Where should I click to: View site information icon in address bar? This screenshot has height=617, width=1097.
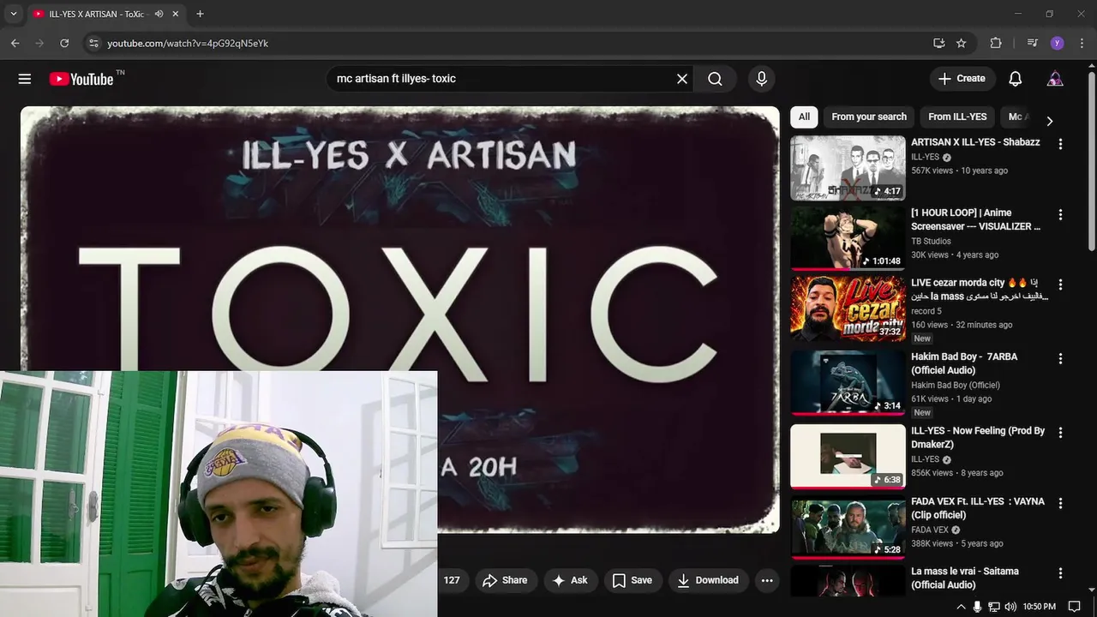[93, 43]
